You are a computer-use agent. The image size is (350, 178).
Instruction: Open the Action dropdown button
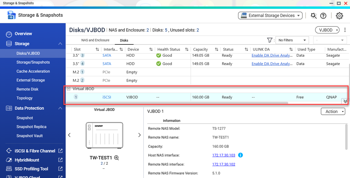(333, 112)
